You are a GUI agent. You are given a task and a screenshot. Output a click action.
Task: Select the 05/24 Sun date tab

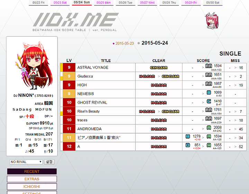[x=82, y=2]
